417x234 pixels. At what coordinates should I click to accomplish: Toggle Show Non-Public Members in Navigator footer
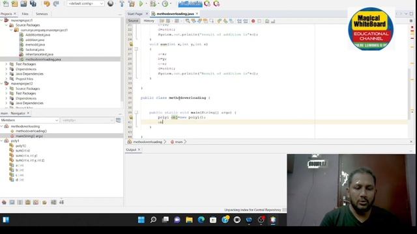point(28,202)
